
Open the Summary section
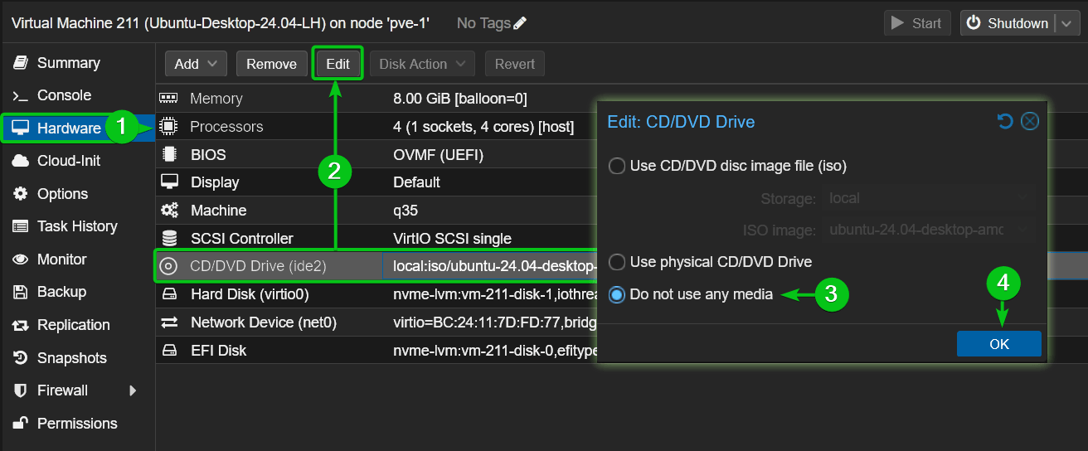pyautogui.click(x=68, y=63)
